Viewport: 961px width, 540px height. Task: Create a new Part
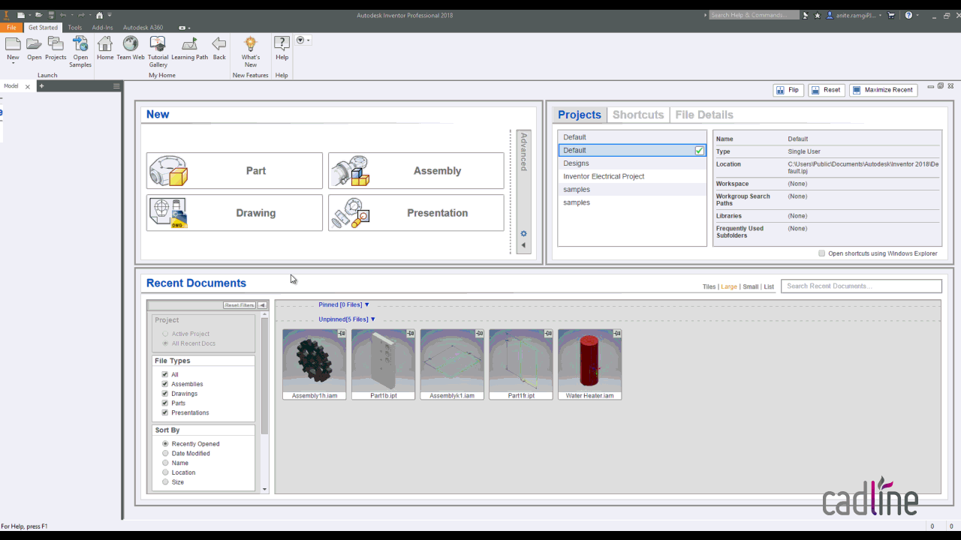[x=234, y=171]
